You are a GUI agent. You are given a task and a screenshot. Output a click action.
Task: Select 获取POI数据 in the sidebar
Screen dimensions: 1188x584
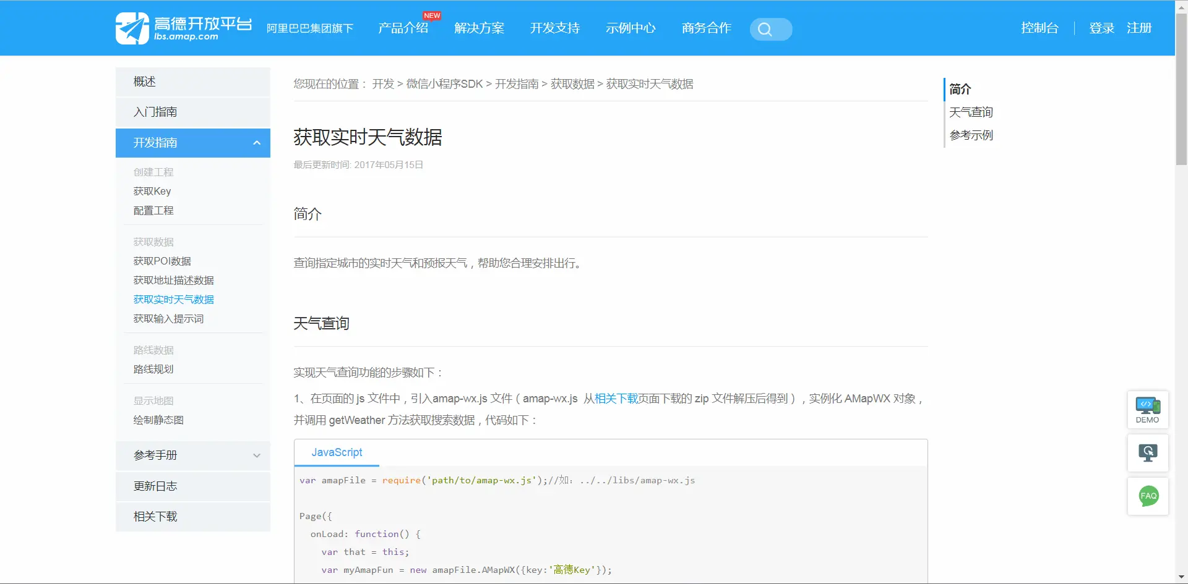coord(162,261)
